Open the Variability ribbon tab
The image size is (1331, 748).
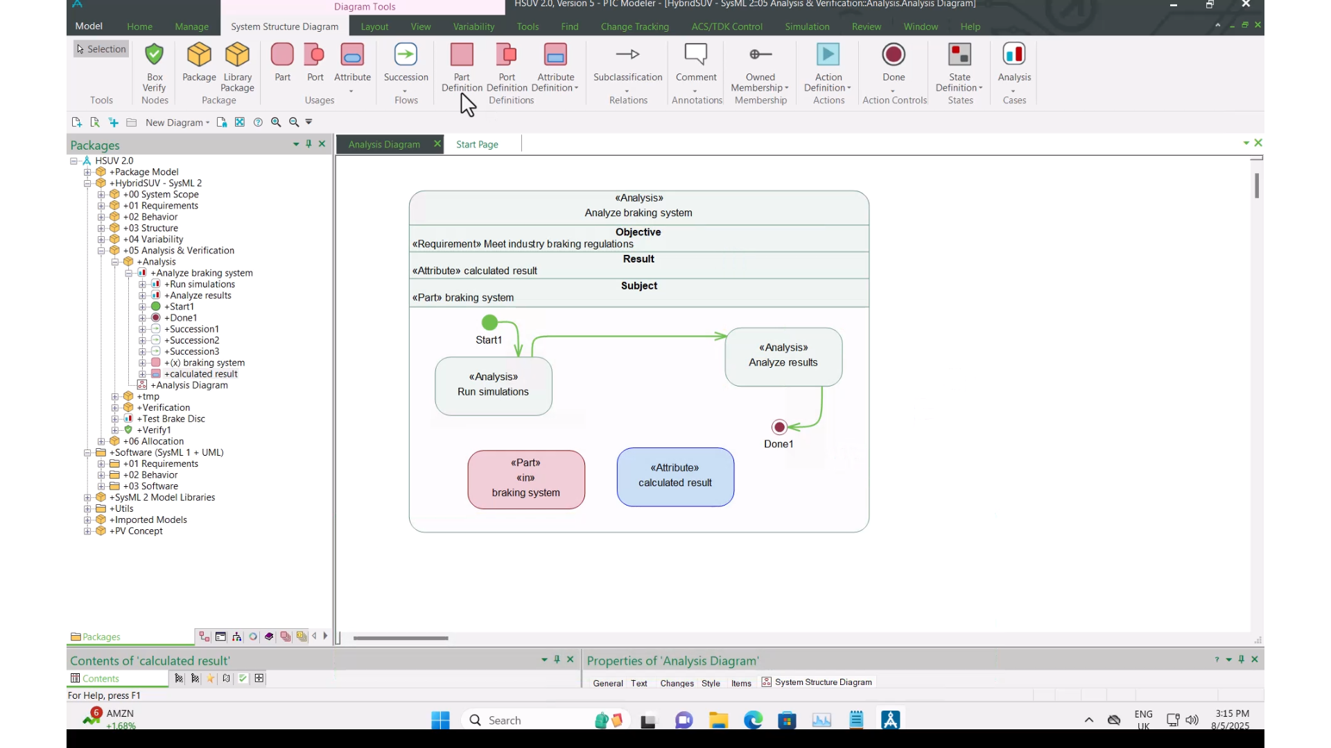click(473, 26)
